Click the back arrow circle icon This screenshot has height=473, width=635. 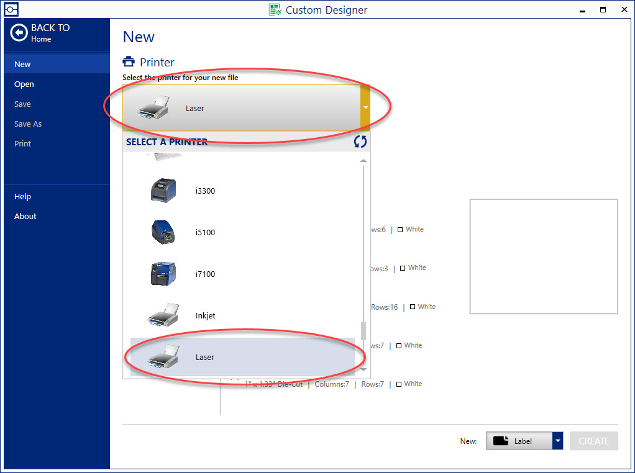(x=19, y=33)
